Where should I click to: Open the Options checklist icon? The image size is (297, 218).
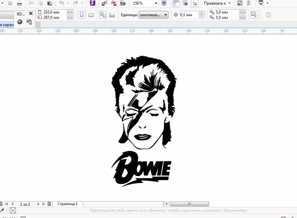[249, 3]
